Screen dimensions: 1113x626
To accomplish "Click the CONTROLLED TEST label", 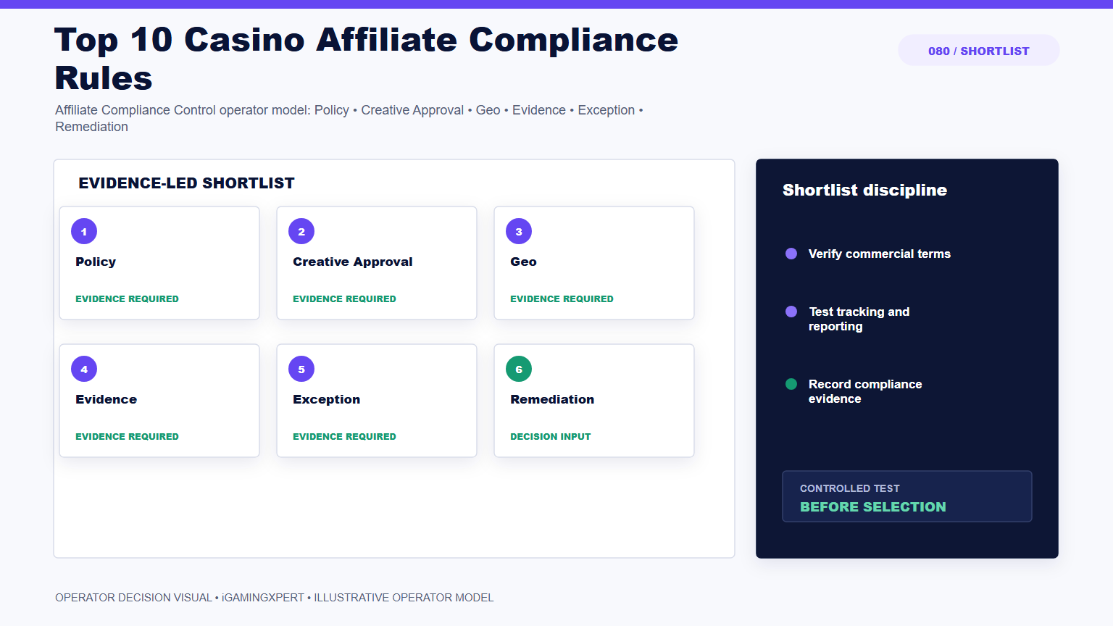I will coord(850,488).
